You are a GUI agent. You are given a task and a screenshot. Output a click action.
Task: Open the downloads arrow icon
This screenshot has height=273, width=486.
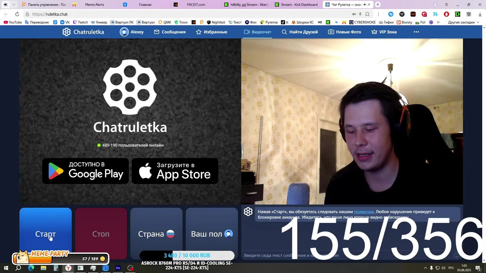480,14
